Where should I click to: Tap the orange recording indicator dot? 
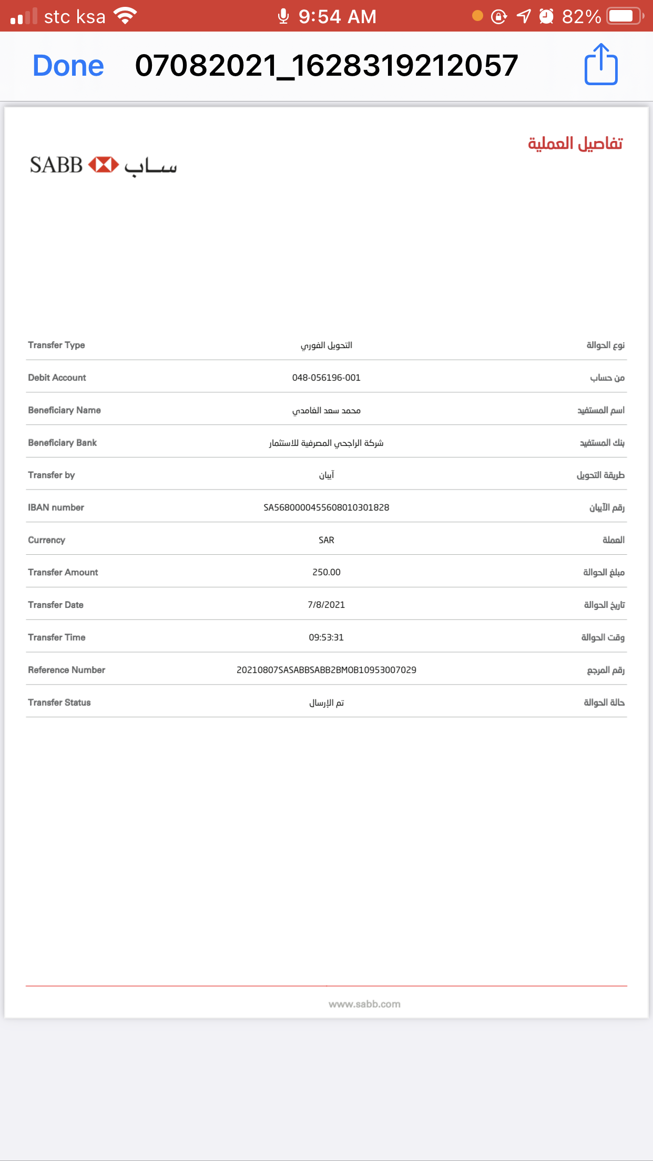[x=477, y=16]
